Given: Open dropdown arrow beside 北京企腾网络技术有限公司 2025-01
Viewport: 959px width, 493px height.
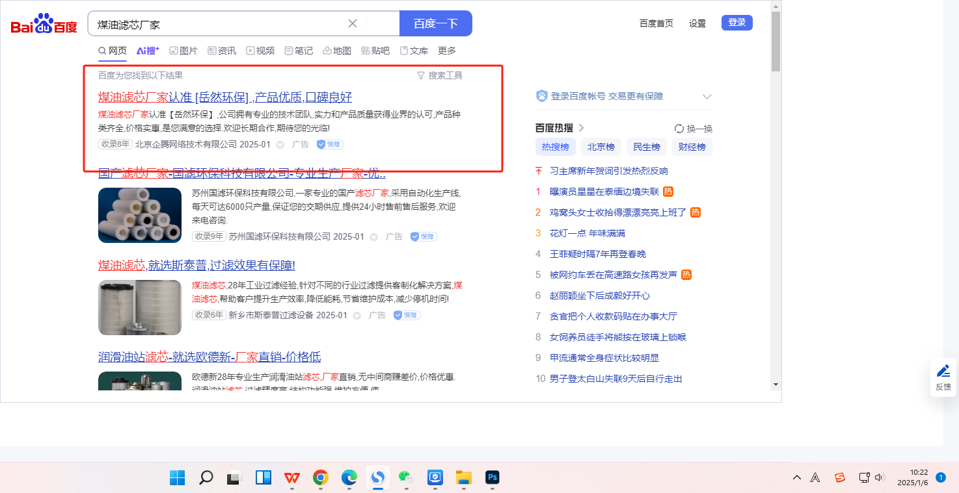Looking at the screenshot, I should (x=280, y=145).
